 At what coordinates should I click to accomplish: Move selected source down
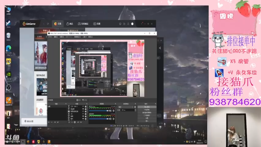pyautogui.click(x=81, y=122)
